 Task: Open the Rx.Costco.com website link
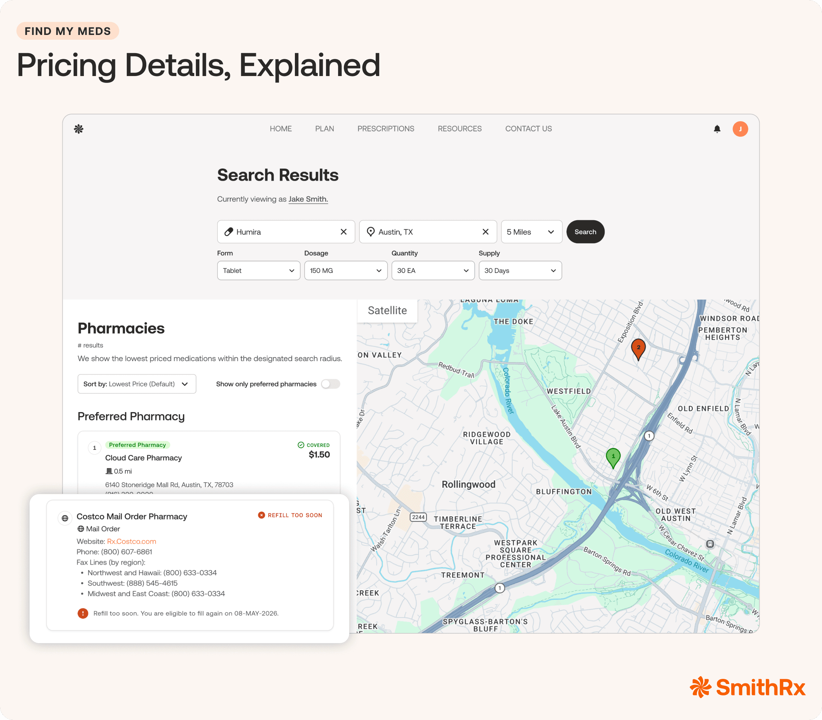(132, 541)
